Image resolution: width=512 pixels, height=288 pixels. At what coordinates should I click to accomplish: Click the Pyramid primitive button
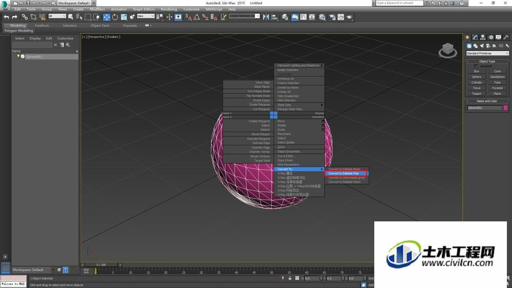[497, 88]
